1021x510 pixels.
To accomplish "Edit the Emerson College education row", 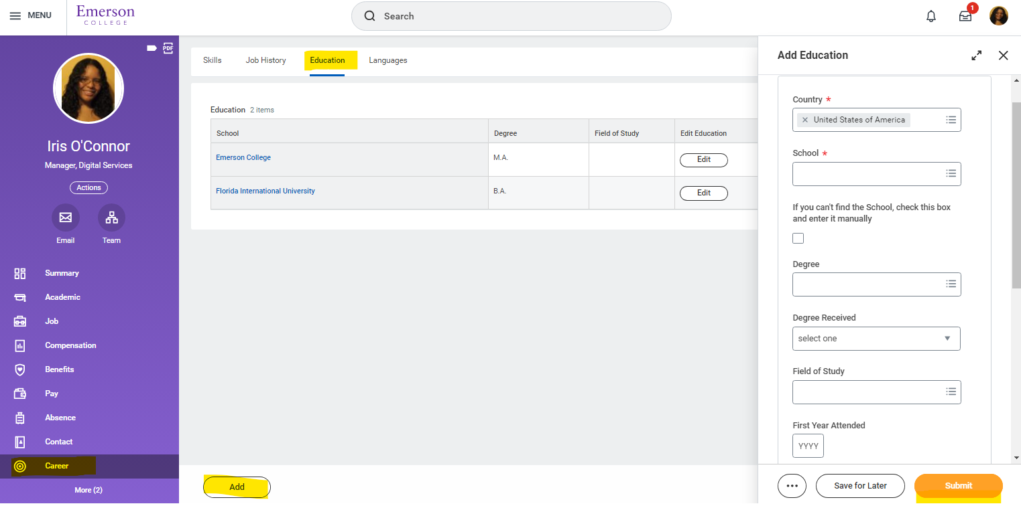I will [x=704, y=160].
